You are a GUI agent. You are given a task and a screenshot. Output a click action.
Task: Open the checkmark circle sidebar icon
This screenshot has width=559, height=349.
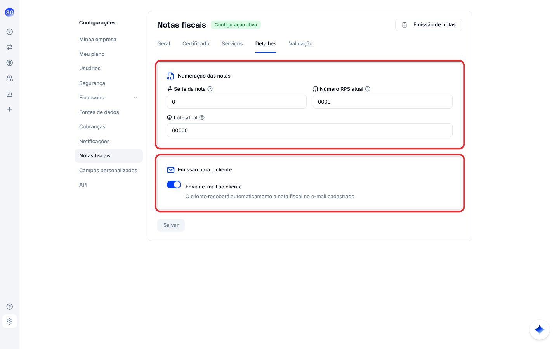point(10,32)
